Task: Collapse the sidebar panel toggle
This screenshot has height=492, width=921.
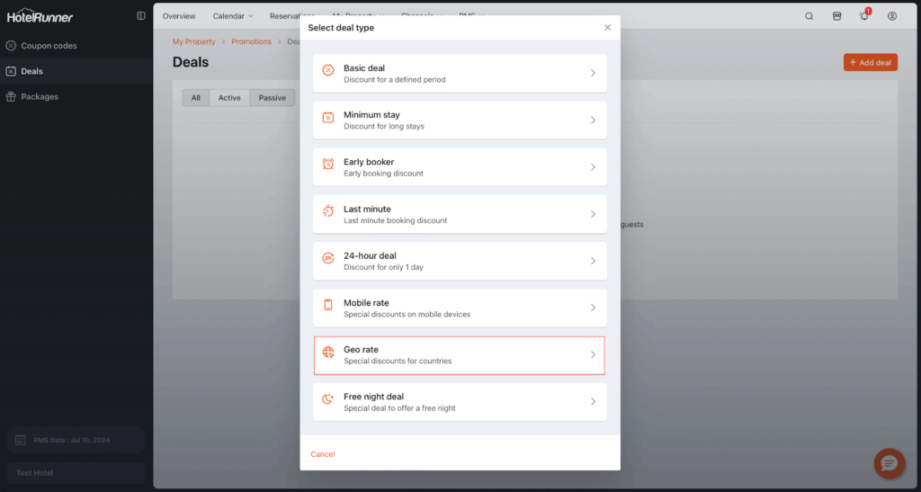Action: (x=140, y=16)
